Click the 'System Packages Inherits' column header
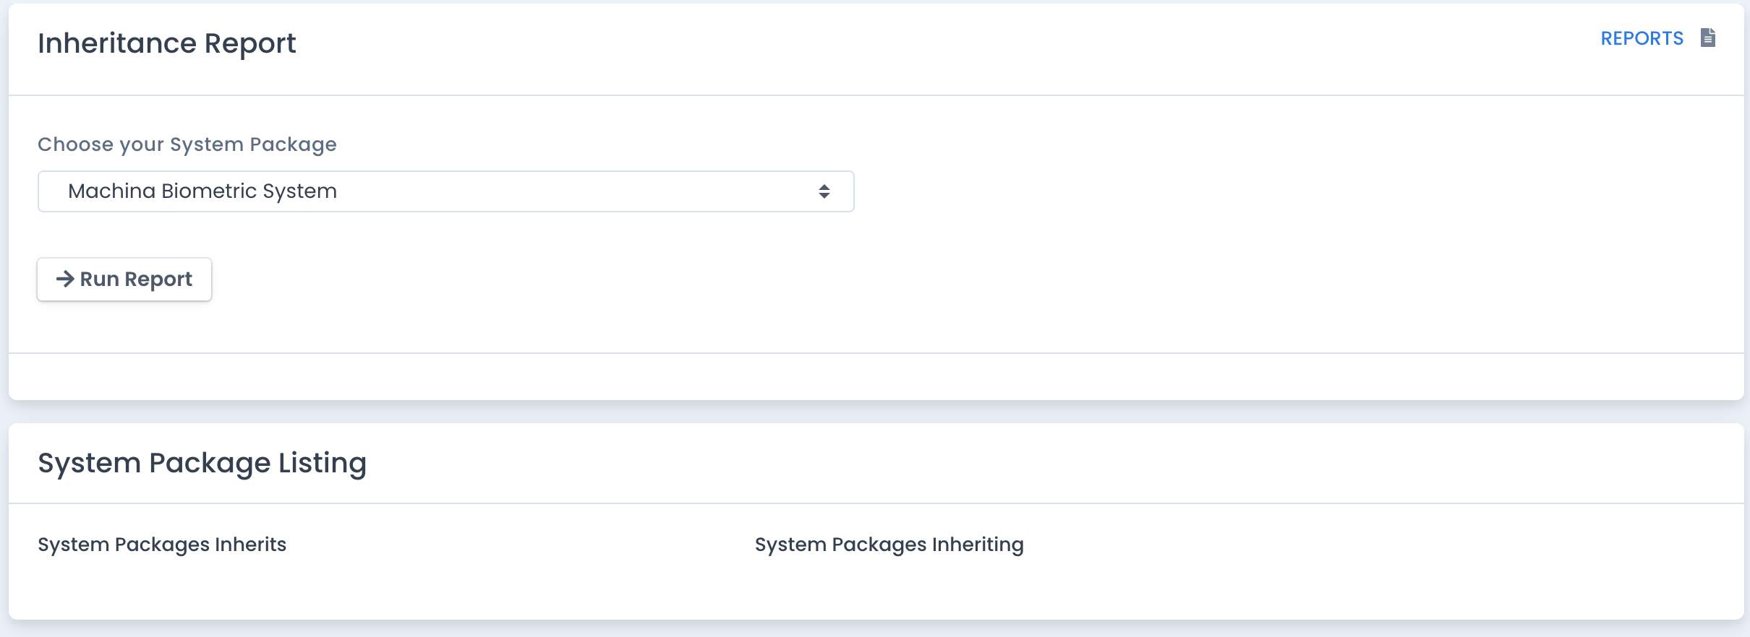This screenshot has width=1750, height=637. [x=162, y=545]
